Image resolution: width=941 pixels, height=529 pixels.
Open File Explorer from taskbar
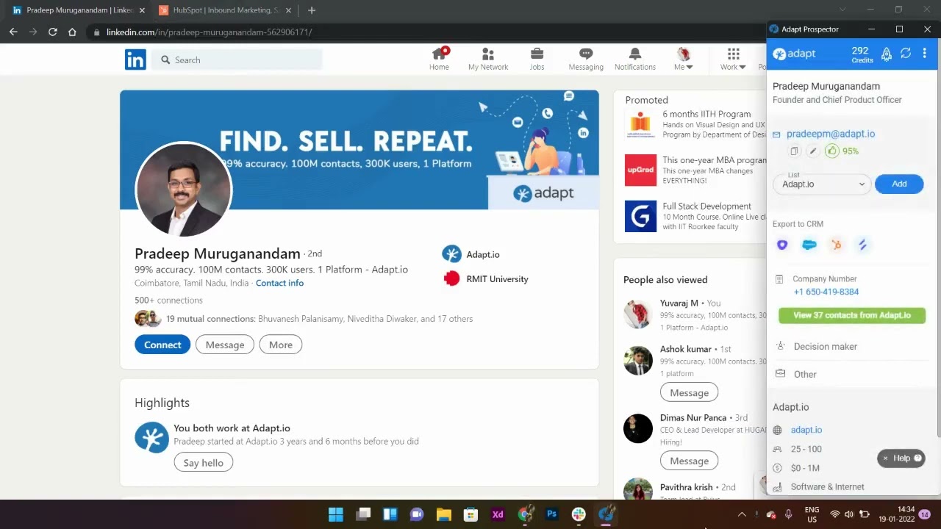point(443,514)
